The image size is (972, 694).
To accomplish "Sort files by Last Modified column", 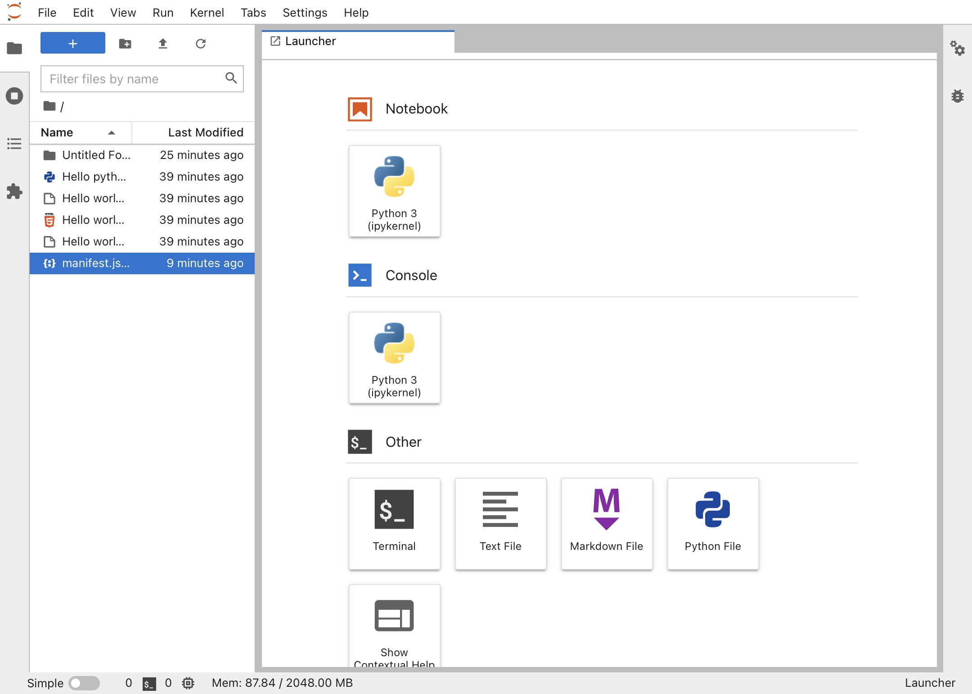I will [193, 132].
